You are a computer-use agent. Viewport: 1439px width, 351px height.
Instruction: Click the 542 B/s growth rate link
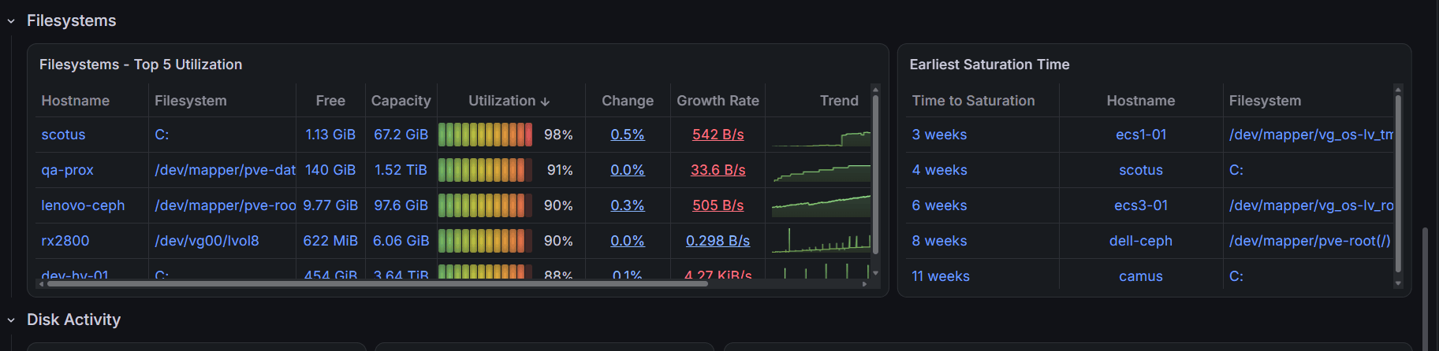[x=718, y=135]
